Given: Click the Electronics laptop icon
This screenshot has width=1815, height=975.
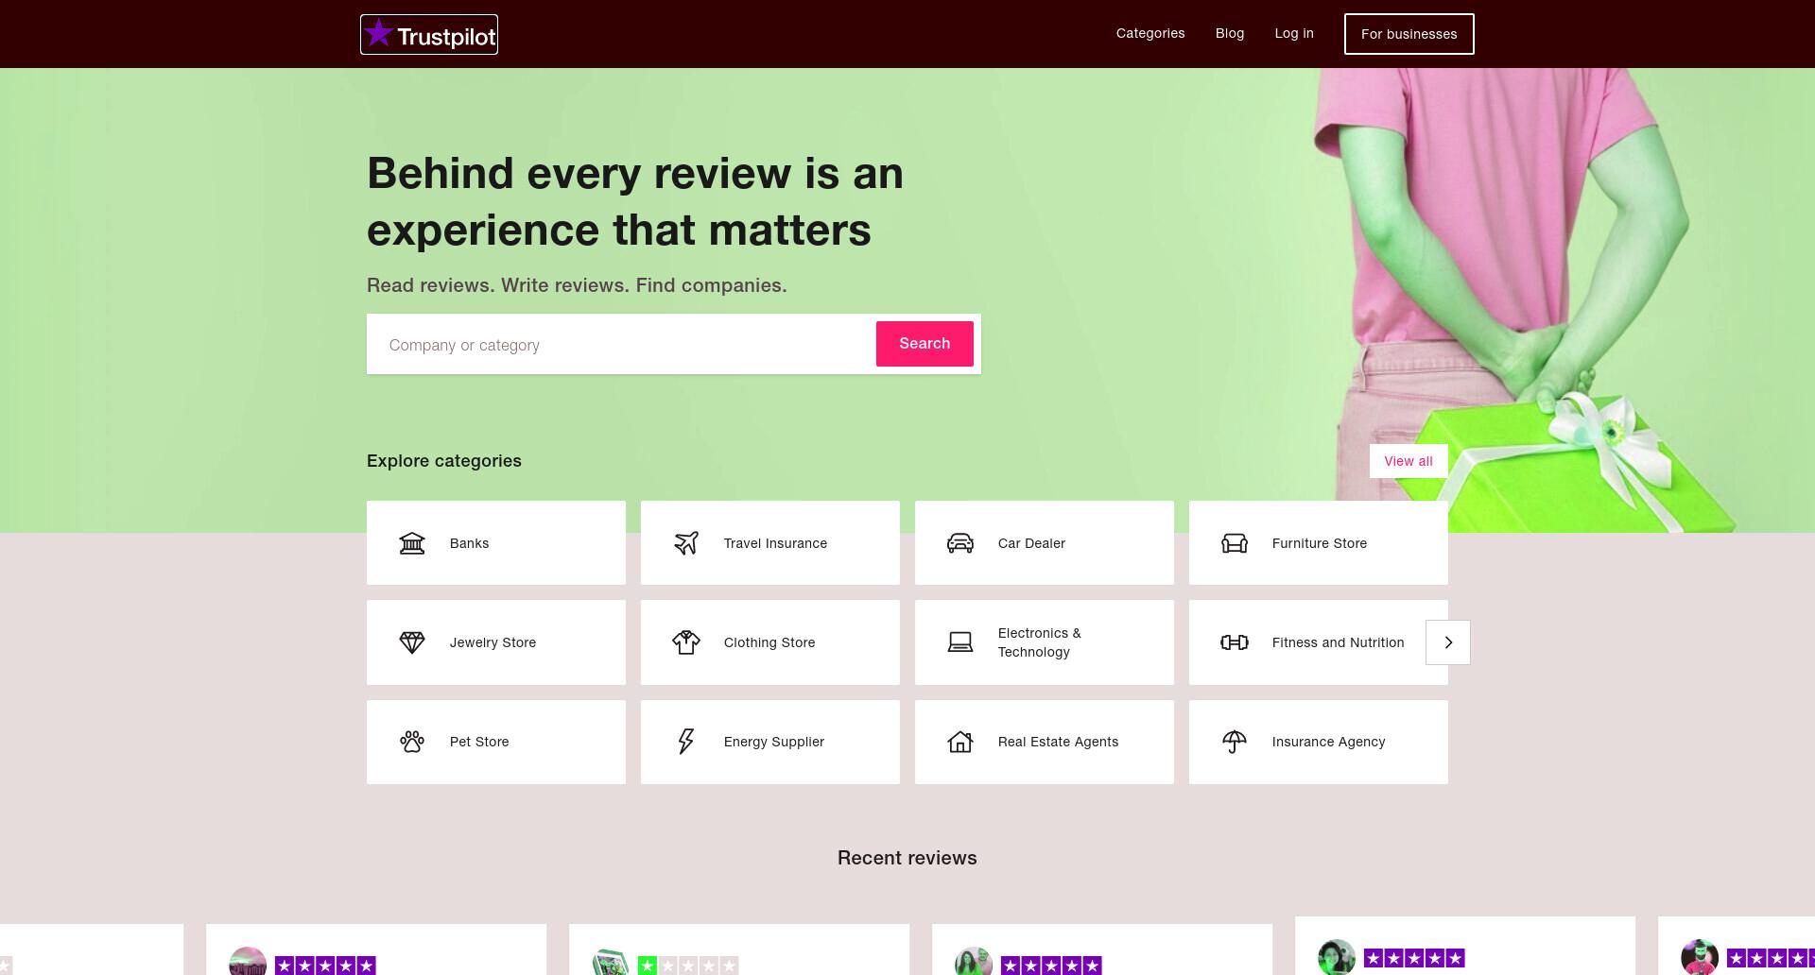Looking at the screenshot, I should [960, 642].
